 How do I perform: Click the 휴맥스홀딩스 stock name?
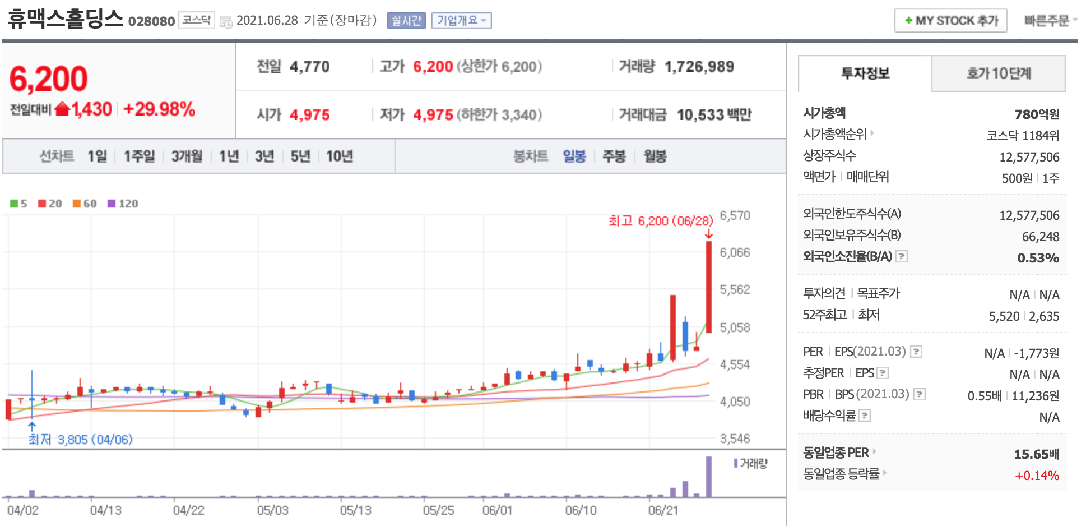click(65, 19)
